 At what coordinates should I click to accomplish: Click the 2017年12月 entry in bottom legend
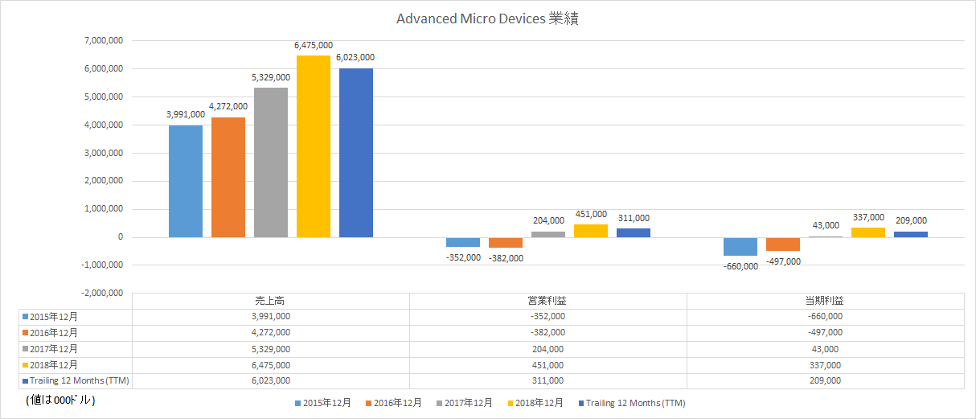click(464, 403)
